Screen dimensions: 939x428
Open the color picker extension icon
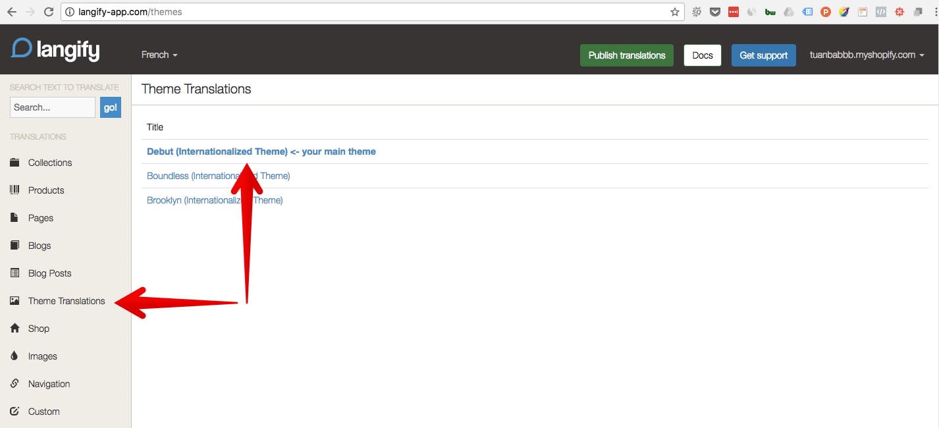pos(844,12)
